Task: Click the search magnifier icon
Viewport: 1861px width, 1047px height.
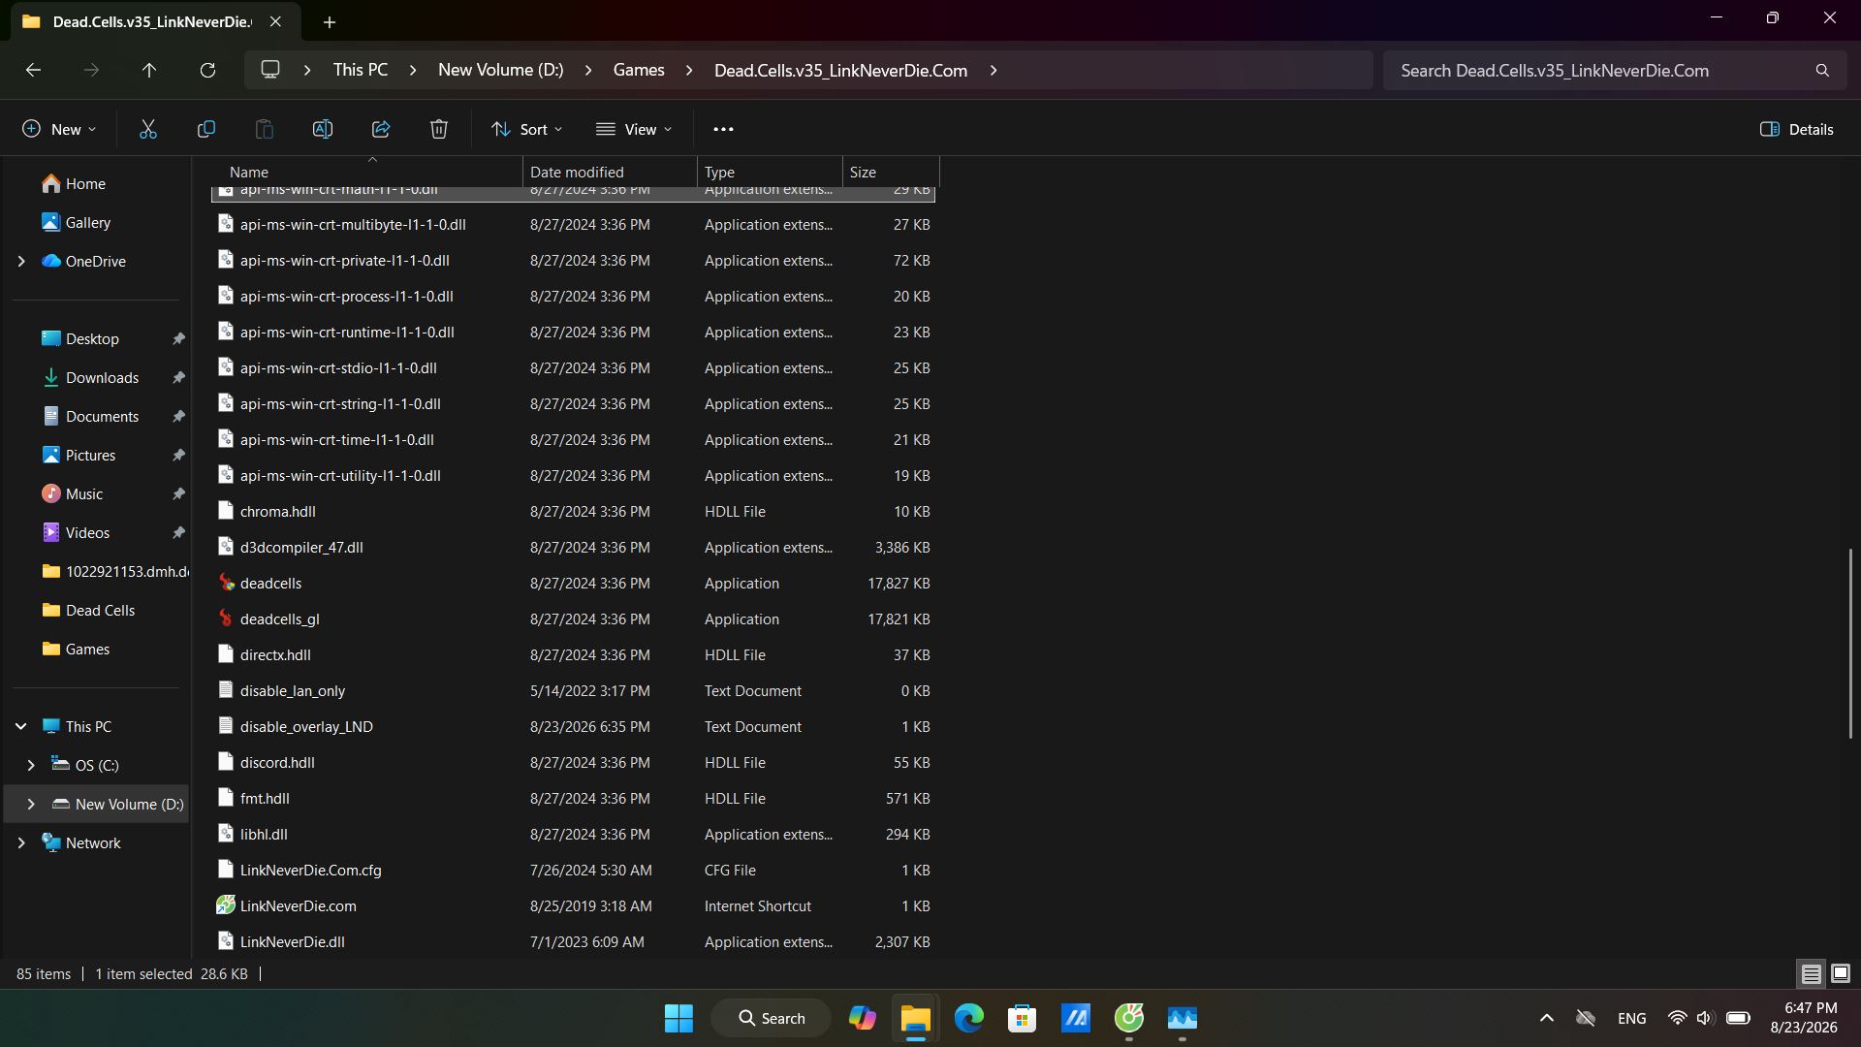Action: click(x=1822, y=70)
